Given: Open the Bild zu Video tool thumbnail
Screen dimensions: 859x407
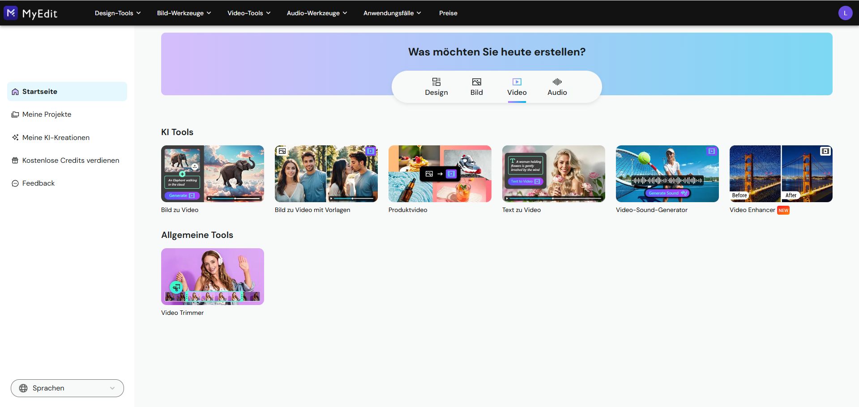Looking at the screenshot, I should [x=213, y=174].
